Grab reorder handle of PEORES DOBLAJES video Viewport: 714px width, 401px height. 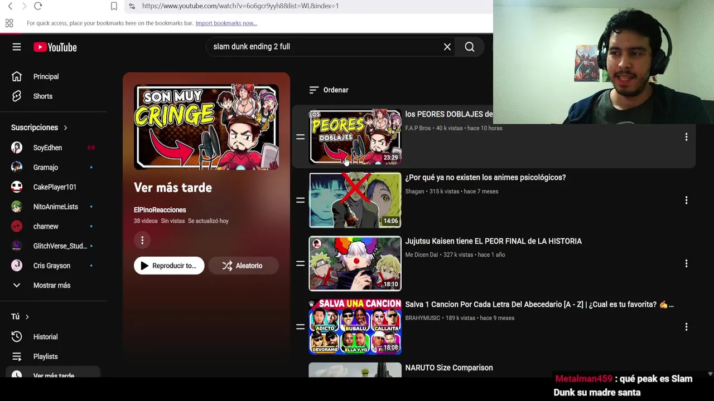click(300, 137)
